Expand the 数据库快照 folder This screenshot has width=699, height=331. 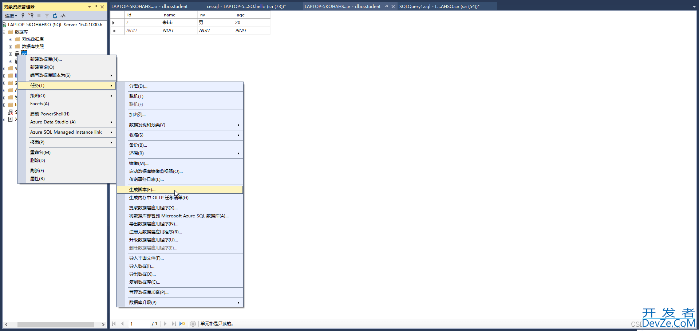pos(10,47)
